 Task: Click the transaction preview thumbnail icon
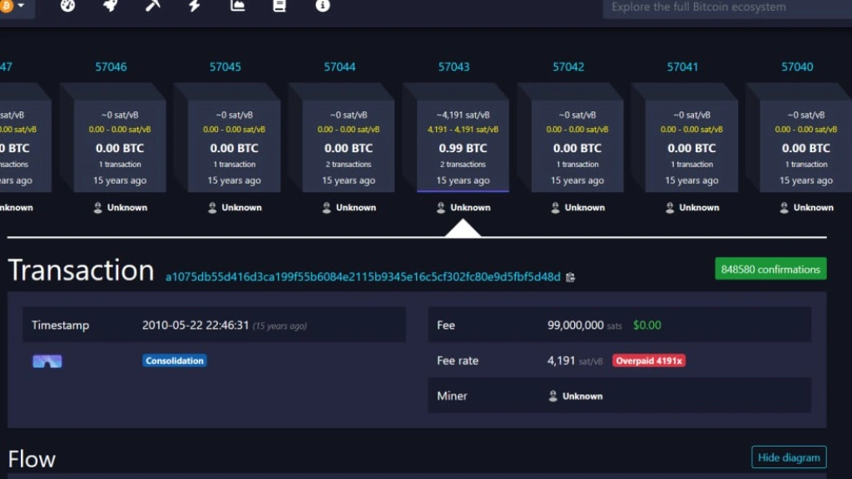tap(47, 361)
